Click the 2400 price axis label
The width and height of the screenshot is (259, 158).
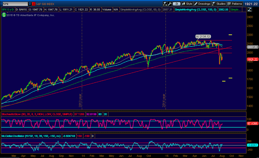coord(250,17)
